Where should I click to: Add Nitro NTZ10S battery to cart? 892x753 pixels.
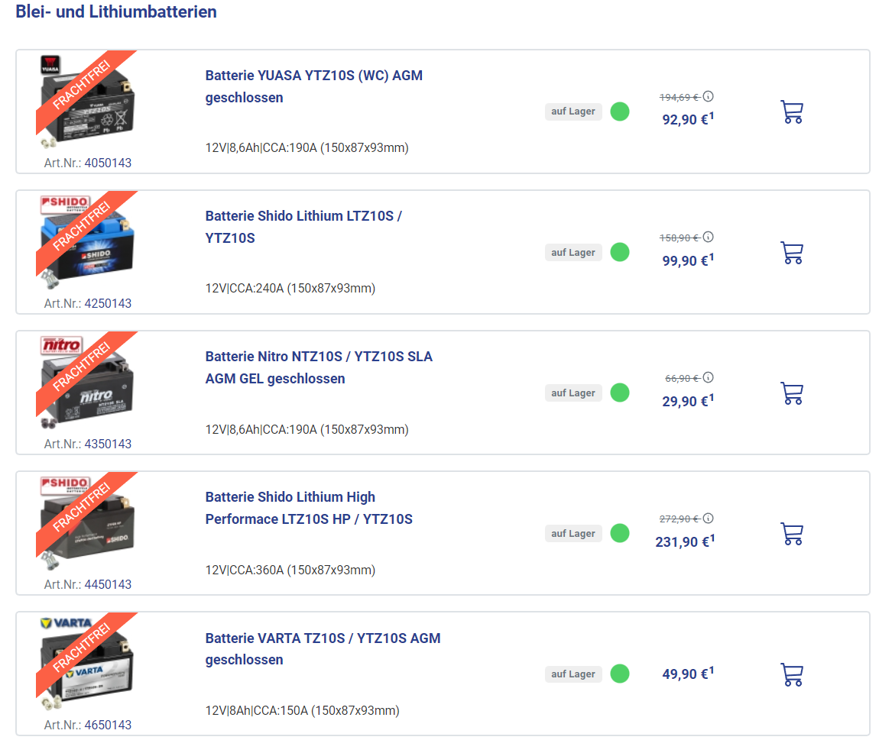click(x=792, y=393)
